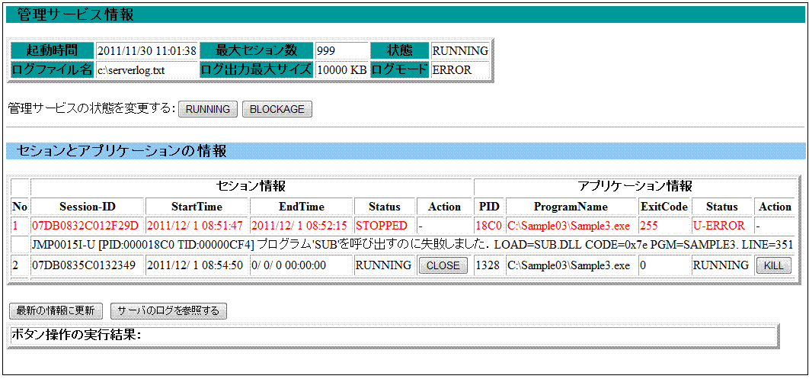The image size is (809, 379).
Task: Select the log file name c:\serverlog.txt
Action: pyautogui.click(x=132, y=70)
